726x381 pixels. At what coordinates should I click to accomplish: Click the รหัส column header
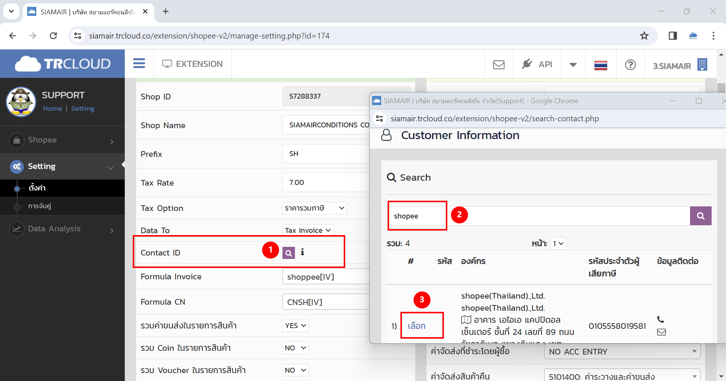445,261
